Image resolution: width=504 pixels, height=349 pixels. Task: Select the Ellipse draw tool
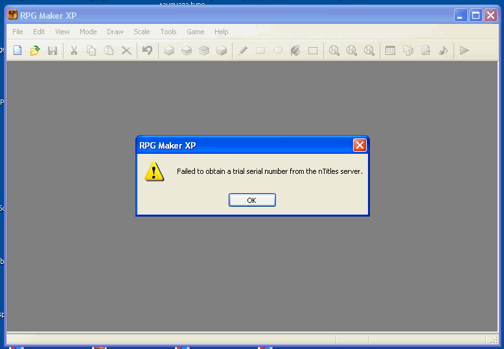pos(278,50)
